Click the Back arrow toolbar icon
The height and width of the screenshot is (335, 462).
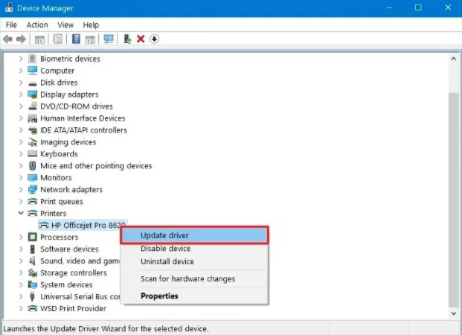[7, 39]
